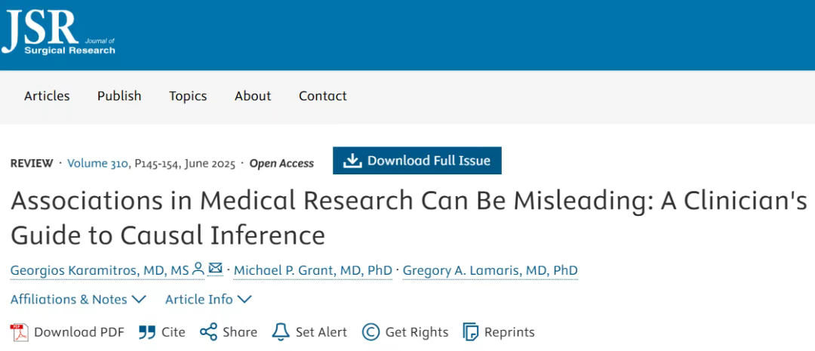Click the copyright Get Rights icon
The width and height of the screenshot is (815, 351).
click(x=371, y=332)
